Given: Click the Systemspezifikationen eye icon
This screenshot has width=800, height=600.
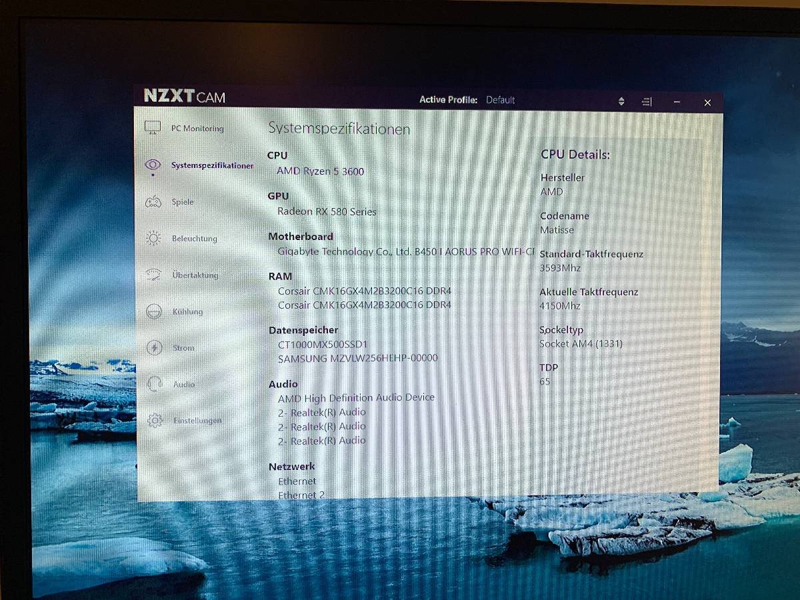Looking at the screenshot, I should pyautogui.click(x=153, y=165).
